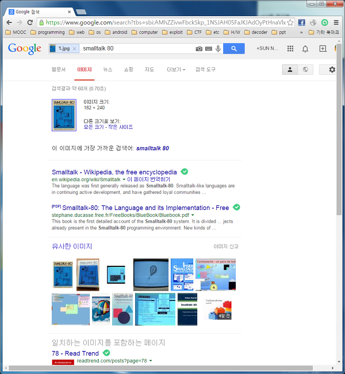The width and height of the screenshot is (345, 374).
Task: Click the search text field with smalltalk 80
Action: click(x=137, y=49)
